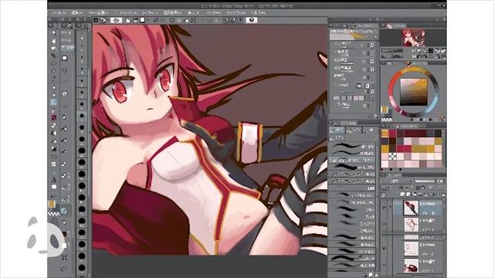Select the Zoom magnifier tool

click(54, 33)
